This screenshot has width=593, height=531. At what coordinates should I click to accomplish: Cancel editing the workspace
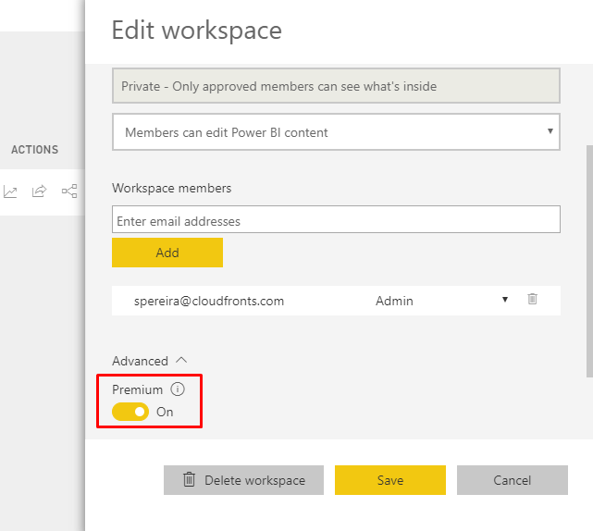point(512,480)
